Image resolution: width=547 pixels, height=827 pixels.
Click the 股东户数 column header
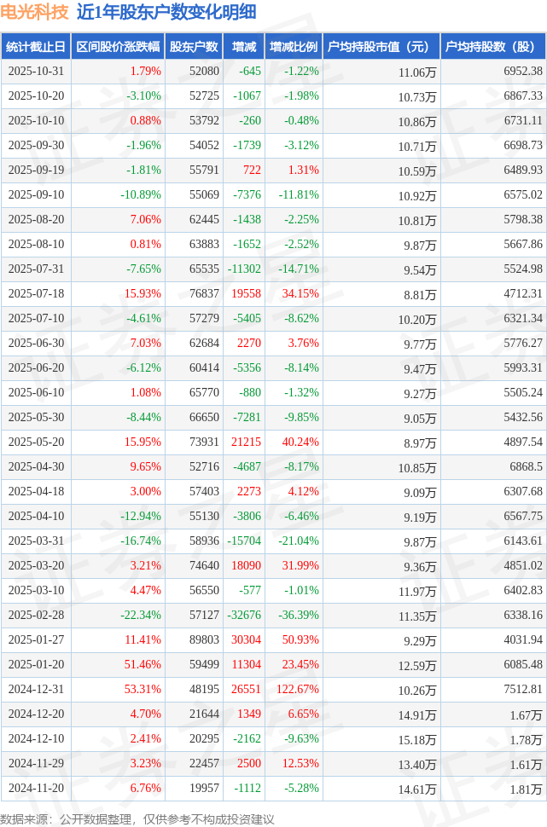coord(194,47)
